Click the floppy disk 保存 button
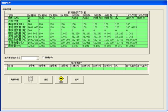The width and height of the screenshot is (168, 112). pos(31,80)
